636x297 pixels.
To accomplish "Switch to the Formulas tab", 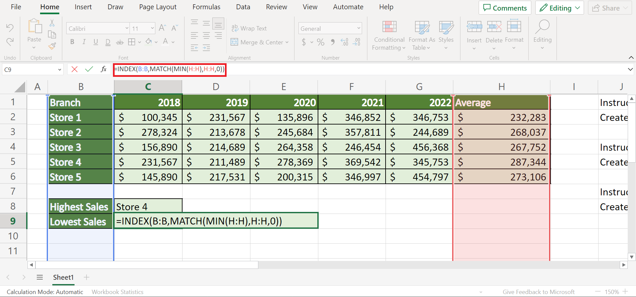I will [x=206, y=7].
